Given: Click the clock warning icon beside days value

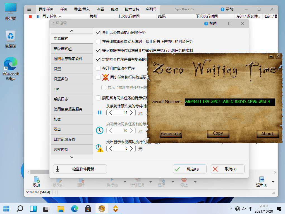Looking at the screenshot, I should pos(99,148).
